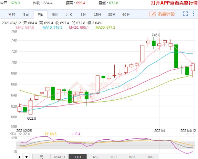Click the large green candlestick below 740

tap(176, 56)
